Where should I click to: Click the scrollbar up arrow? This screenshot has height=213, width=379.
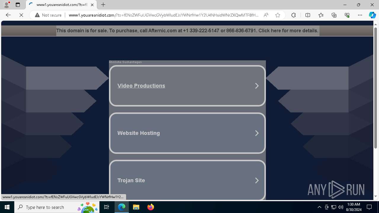[376, 24]
